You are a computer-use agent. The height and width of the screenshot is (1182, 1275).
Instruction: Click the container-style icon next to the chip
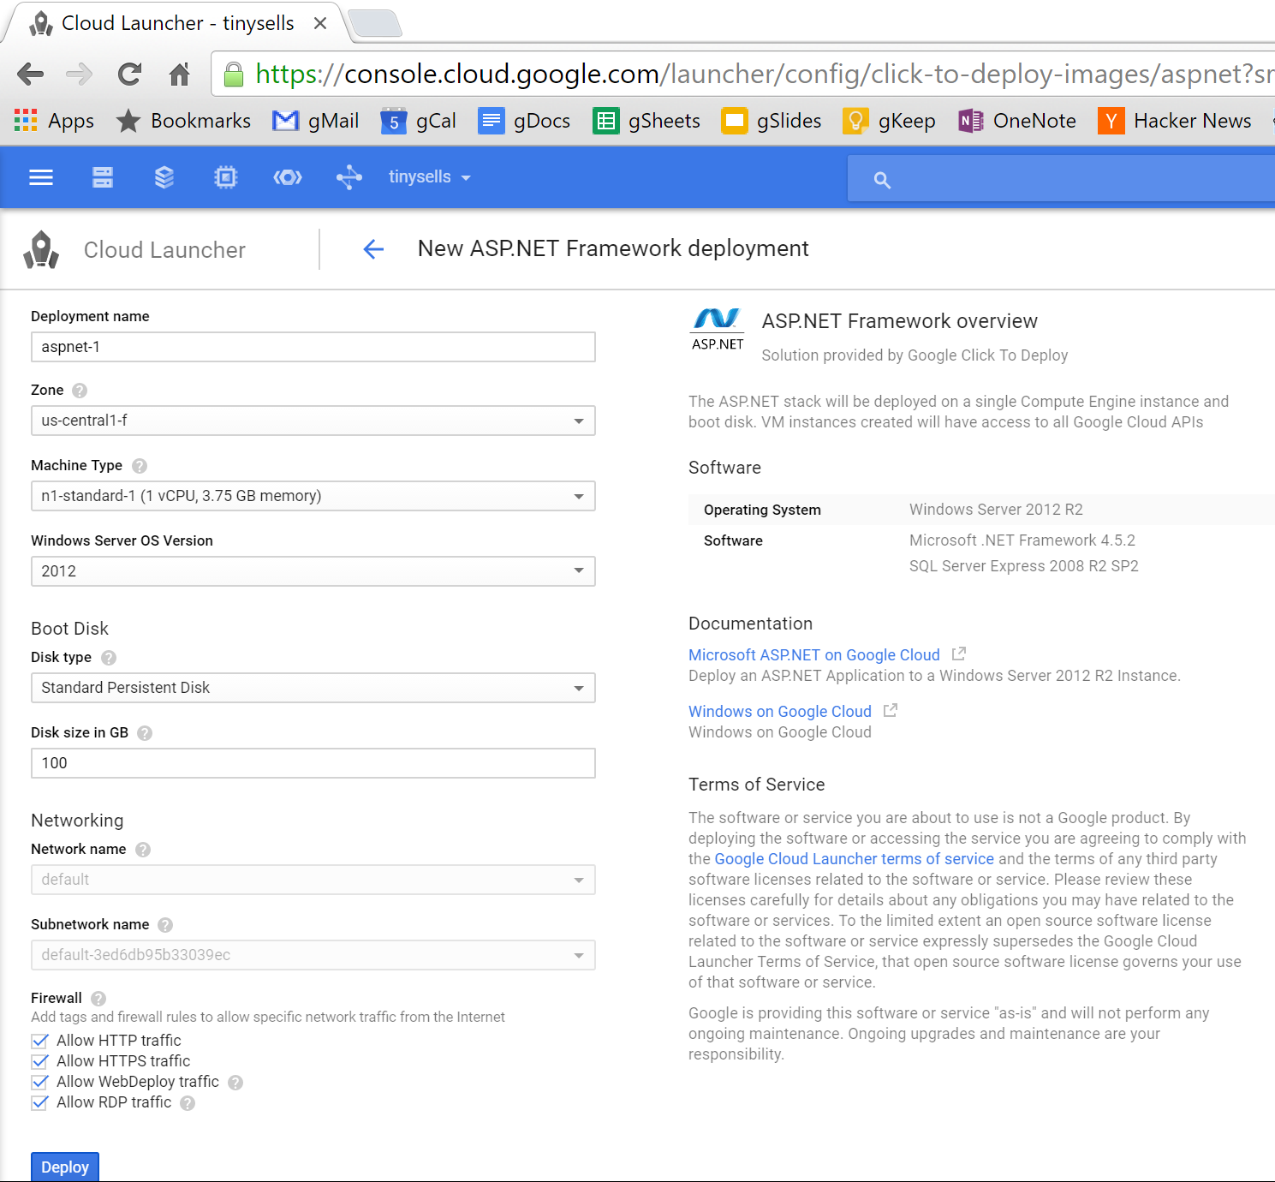tap(288, 177)
